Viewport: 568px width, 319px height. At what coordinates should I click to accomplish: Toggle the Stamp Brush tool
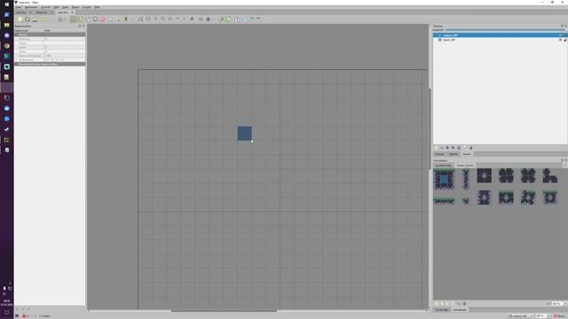click(74, 19)
